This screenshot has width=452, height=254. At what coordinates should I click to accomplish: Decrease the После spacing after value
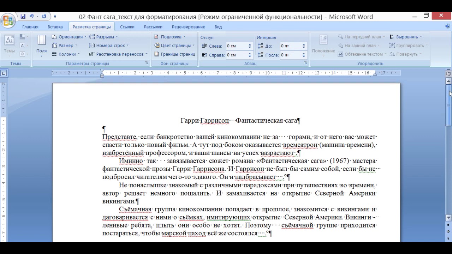pos(304,57)
